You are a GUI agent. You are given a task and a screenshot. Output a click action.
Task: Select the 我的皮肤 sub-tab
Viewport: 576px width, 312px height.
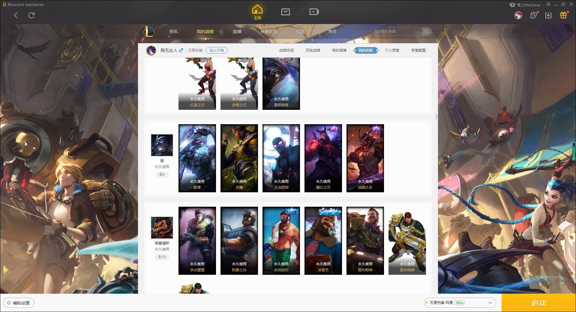(366, 50)
